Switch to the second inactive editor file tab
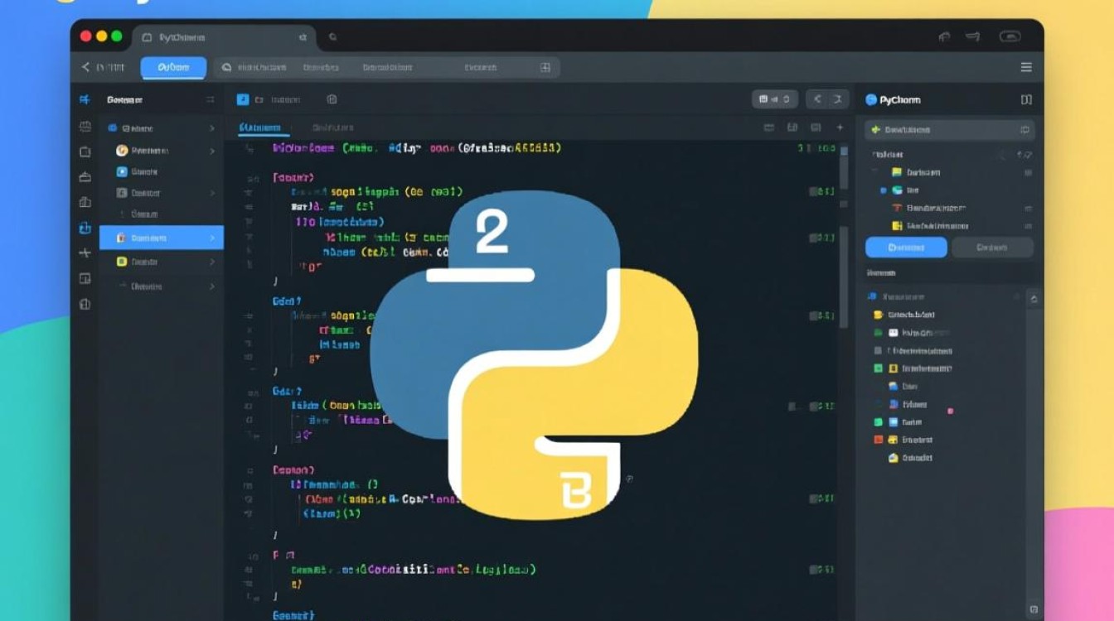 (332, 128)
